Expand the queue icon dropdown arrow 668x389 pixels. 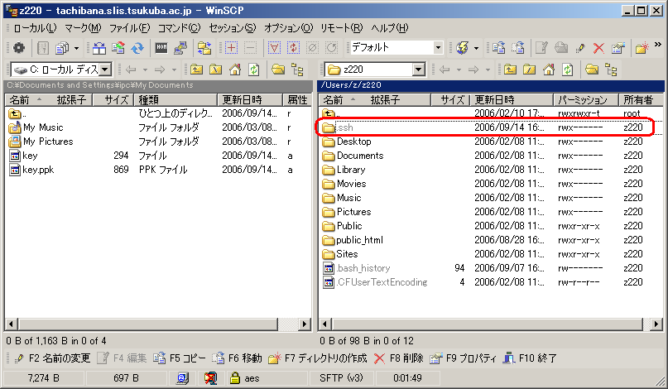coord(76,48)
